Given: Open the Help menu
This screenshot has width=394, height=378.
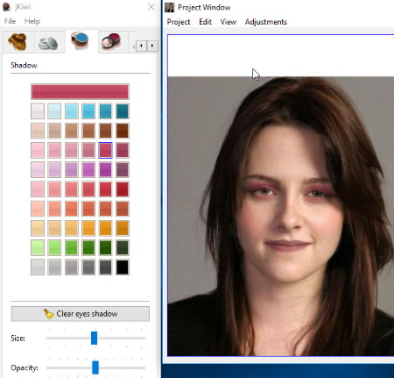Looking at the screenshot, I should pyautogui.click(x=32, y=21).
